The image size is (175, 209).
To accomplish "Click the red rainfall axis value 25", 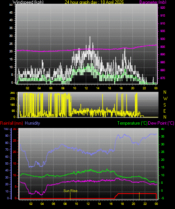I will pos(14,140).
